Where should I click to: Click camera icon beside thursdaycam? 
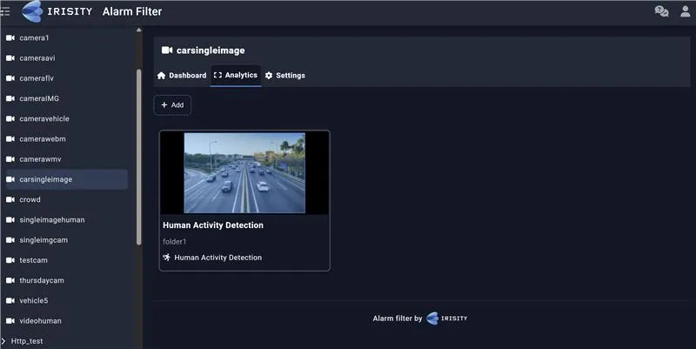click(10, 280)
